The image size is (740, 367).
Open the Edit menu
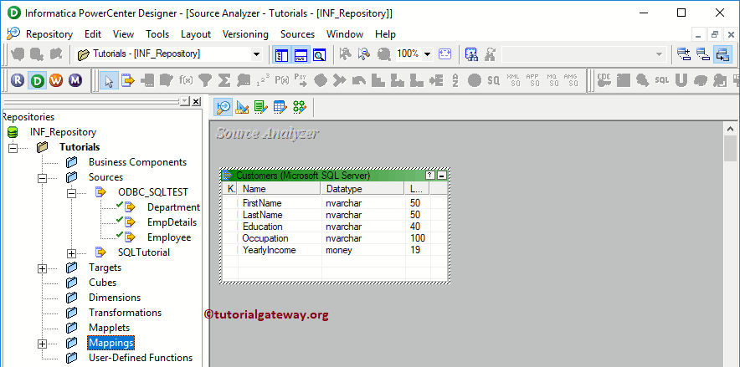coord(93,34)
